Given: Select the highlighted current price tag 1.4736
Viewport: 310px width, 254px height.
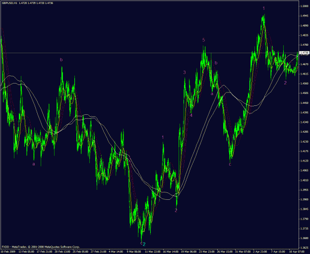Looking at the screenshot, I should coord(304,53).
